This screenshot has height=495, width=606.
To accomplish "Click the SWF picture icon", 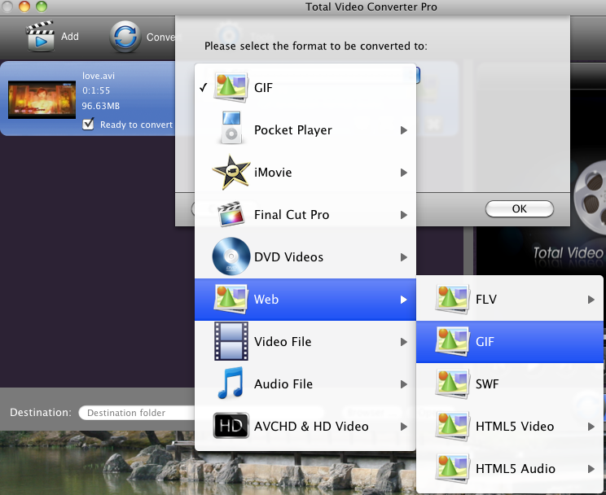I will (452, 383).
